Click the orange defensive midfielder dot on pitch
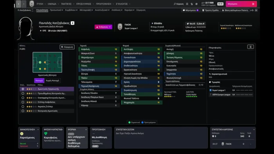 tap(45, 62)
